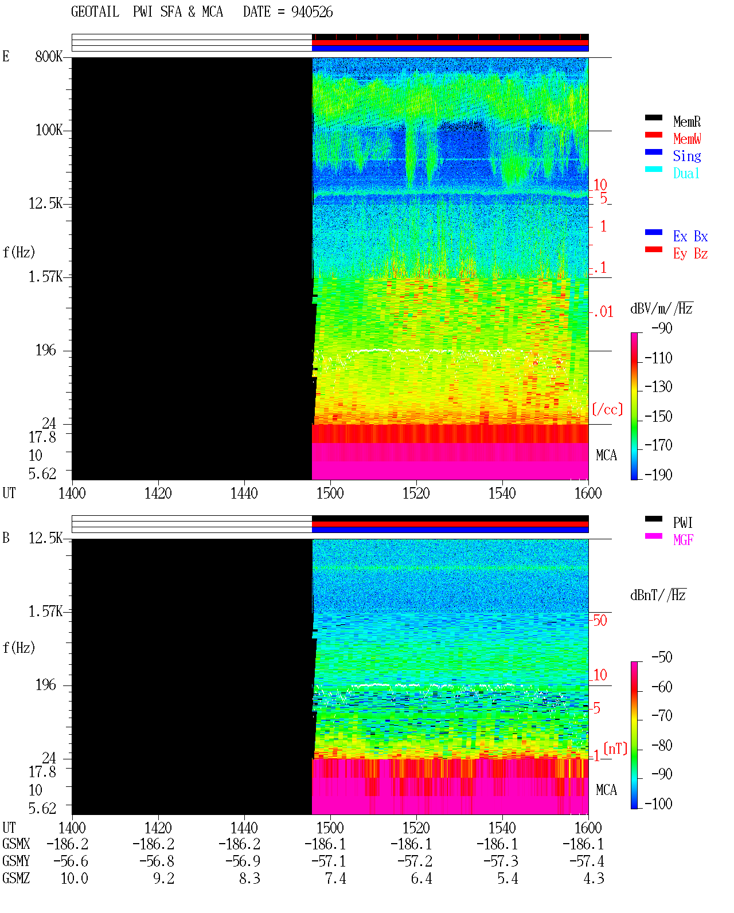Select the "MGF" legend label
The width and height of the screenshot is (734, 913).
pos(684,540)
